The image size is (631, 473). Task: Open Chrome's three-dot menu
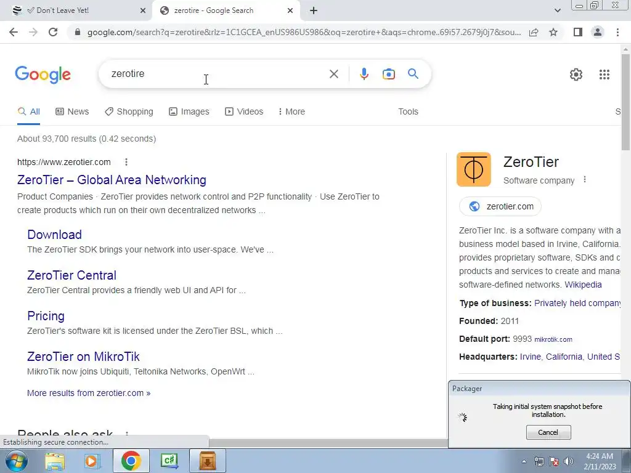pos(617,32)
